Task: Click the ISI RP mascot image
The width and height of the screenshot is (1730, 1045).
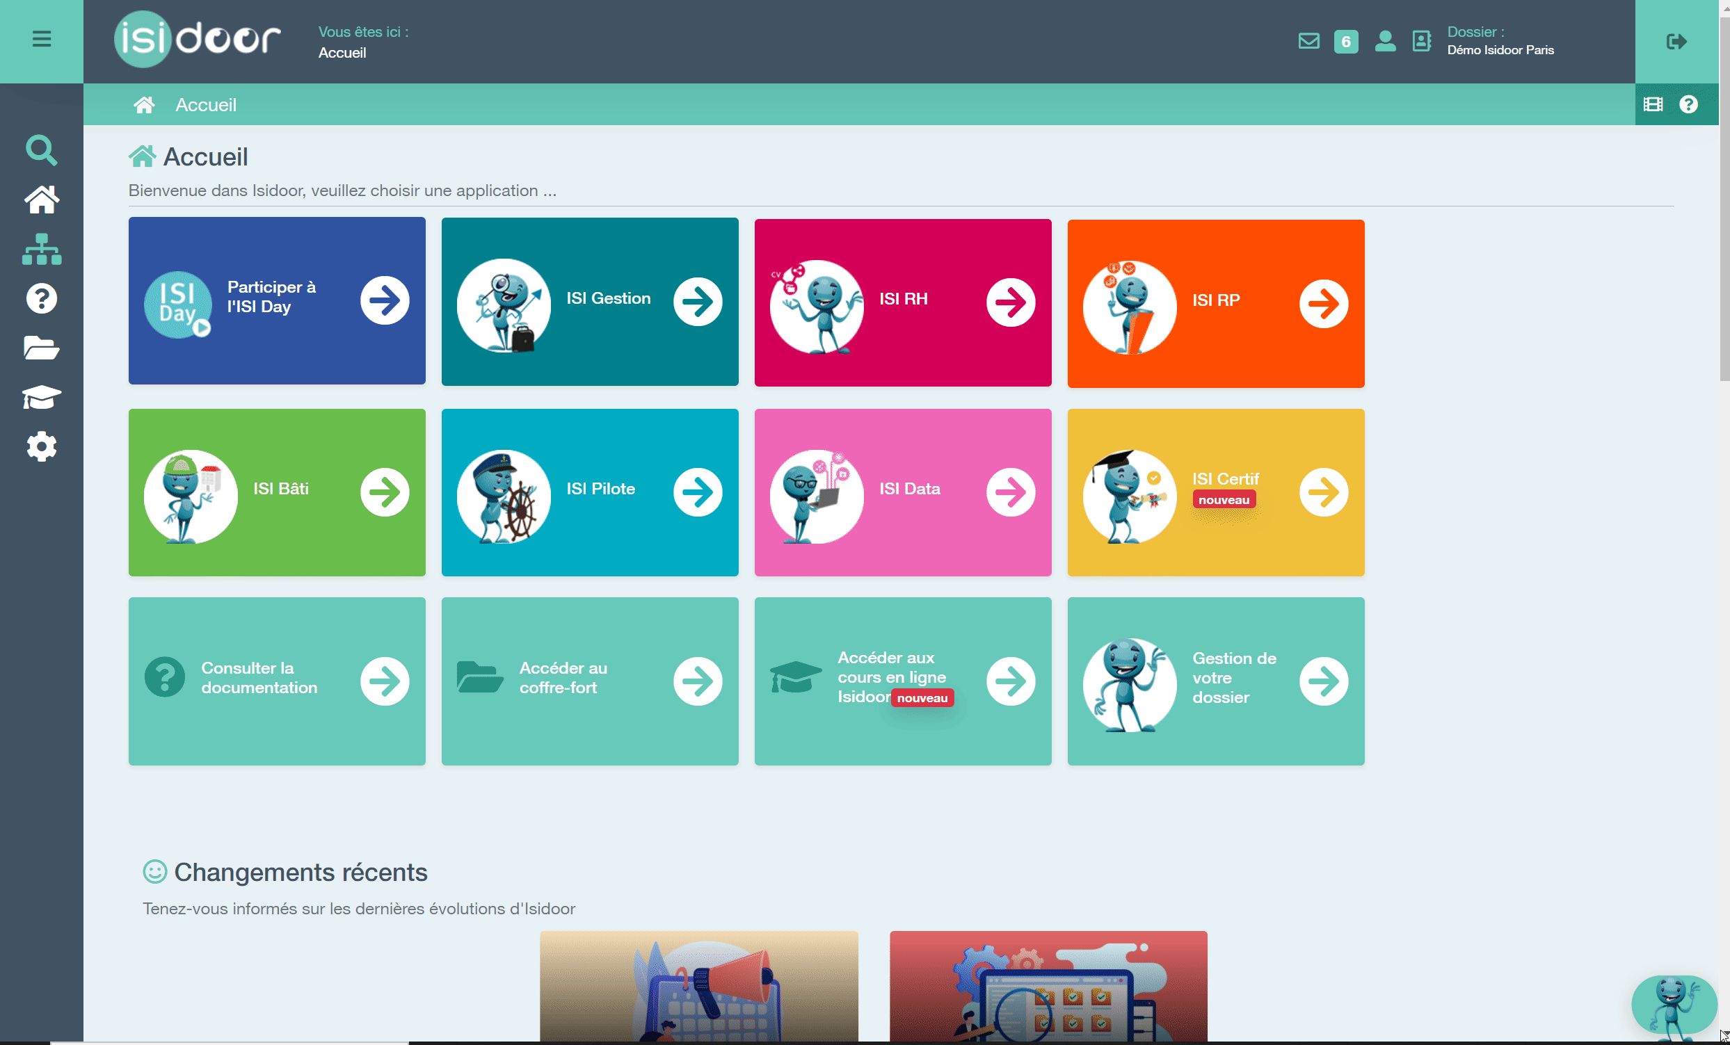Action: pos(1130,307)
